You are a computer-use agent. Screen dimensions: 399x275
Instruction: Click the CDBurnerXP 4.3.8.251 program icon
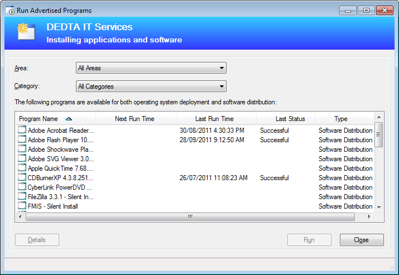click(x=22, y=177)
